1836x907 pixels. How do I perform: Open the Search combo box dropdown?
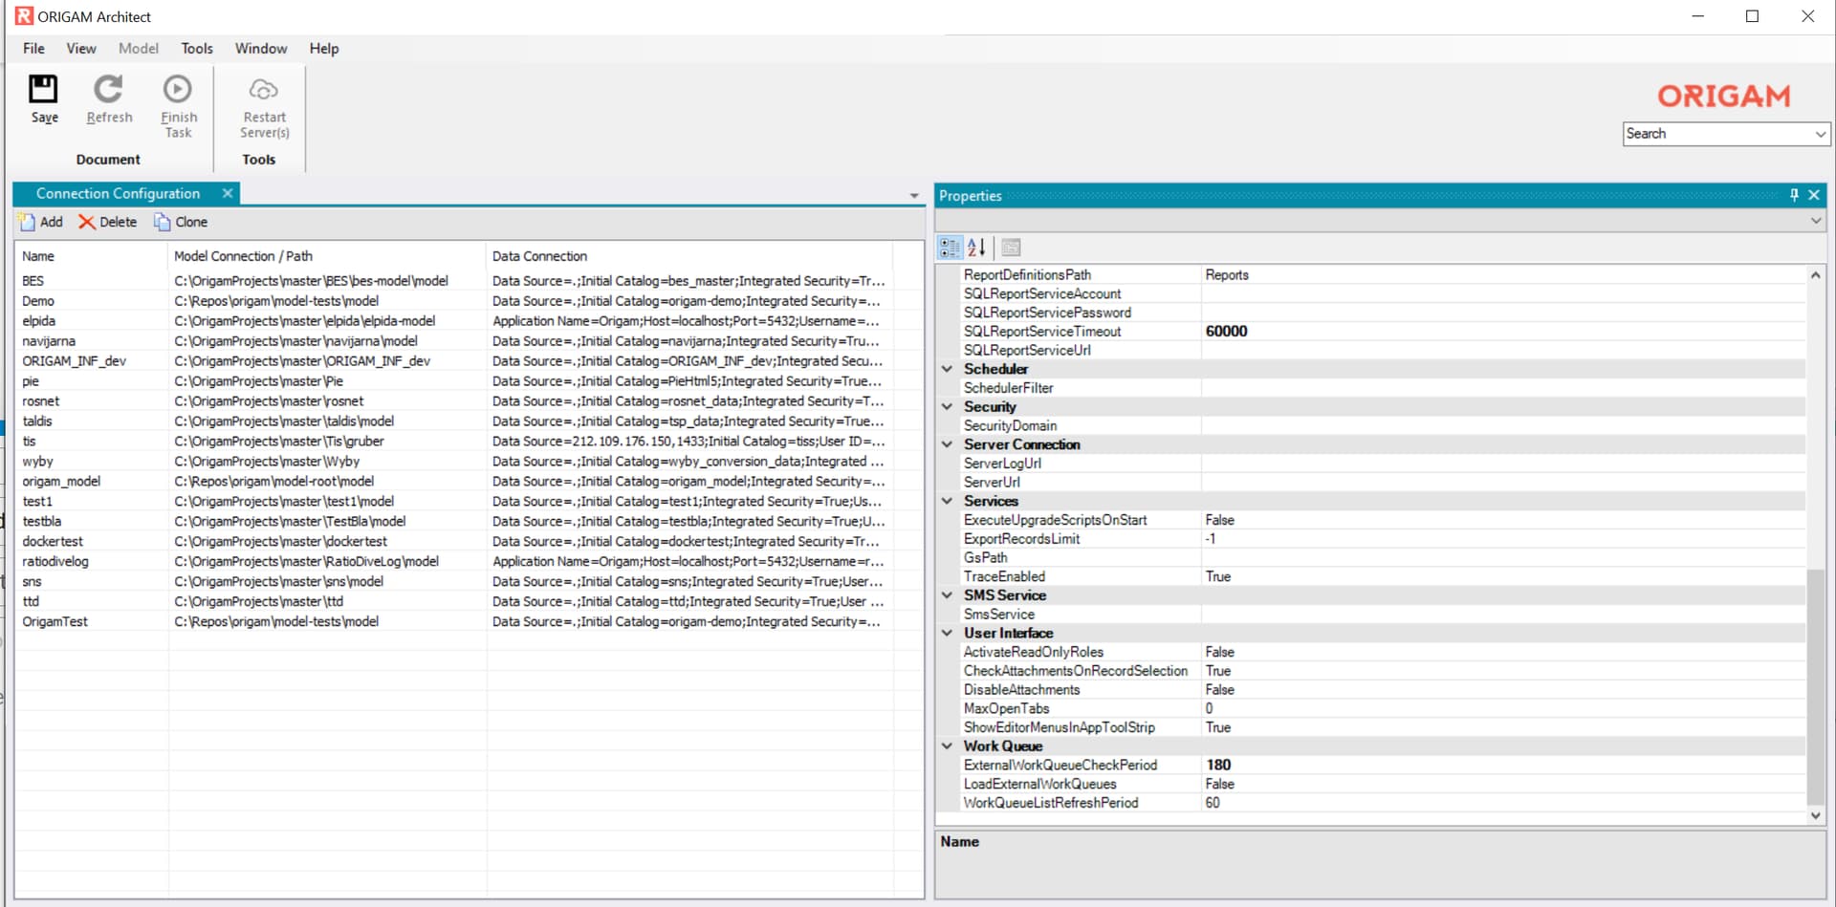1821,134
